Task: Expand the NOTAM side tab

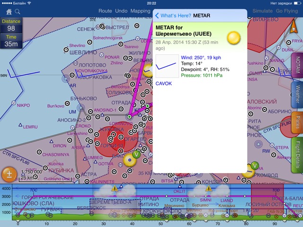Action: (x=297, y=64)
